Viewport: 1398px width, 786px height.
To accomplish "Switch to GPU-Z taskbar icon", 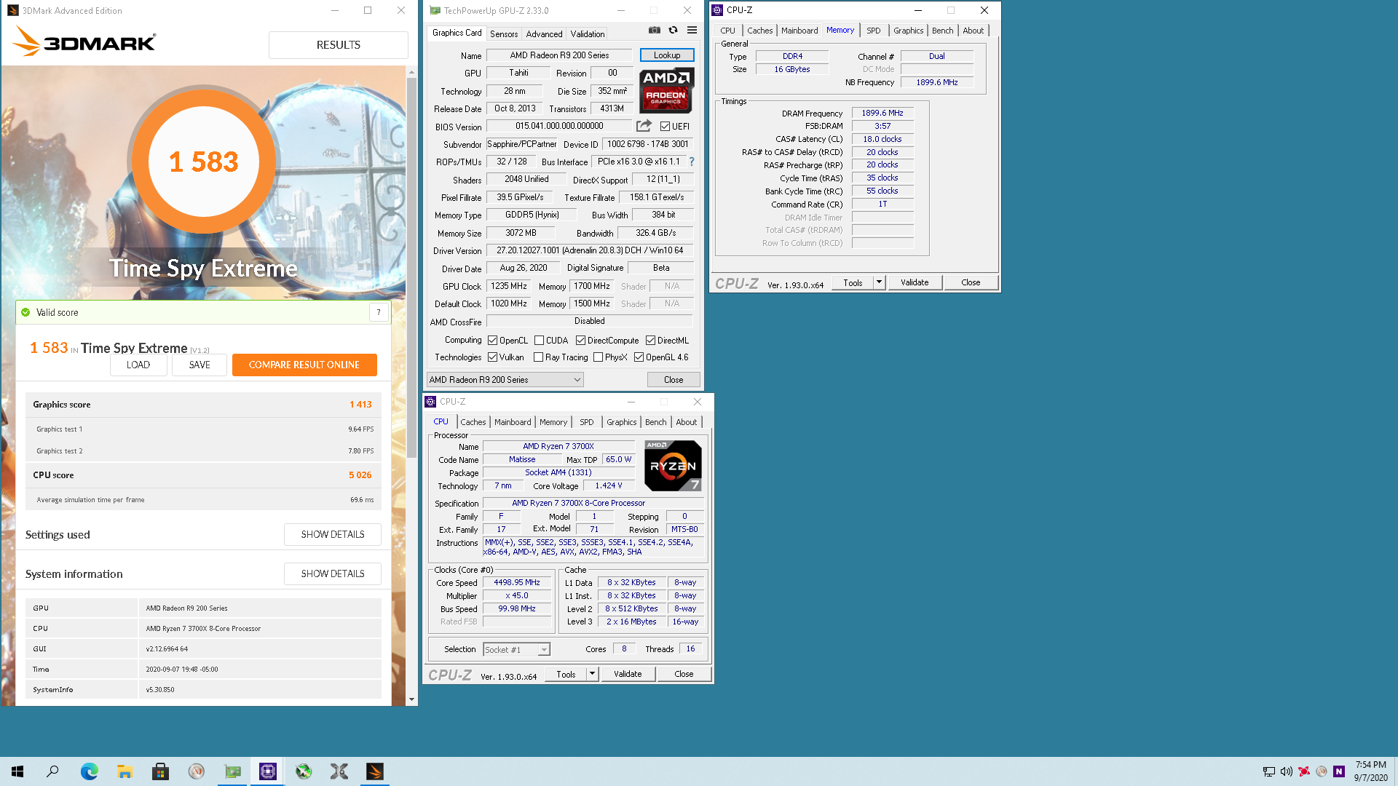I will pyautogui.click(x=232, y=771).
